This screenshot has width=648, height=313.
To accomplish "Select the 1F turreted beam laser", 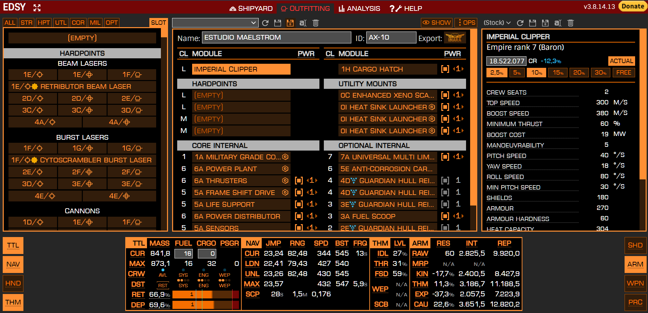I will 132,75.
